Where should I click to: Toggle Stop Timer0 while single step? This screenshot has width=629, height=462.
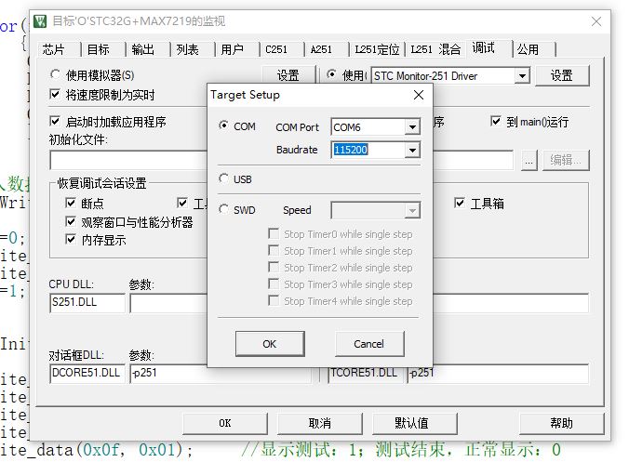coord(274,233)
